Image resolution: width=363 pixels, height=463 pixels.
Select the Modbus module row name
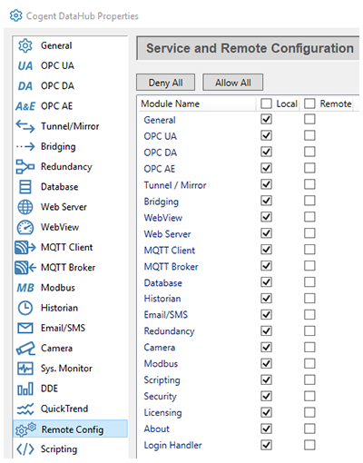(x=161, y=363)
